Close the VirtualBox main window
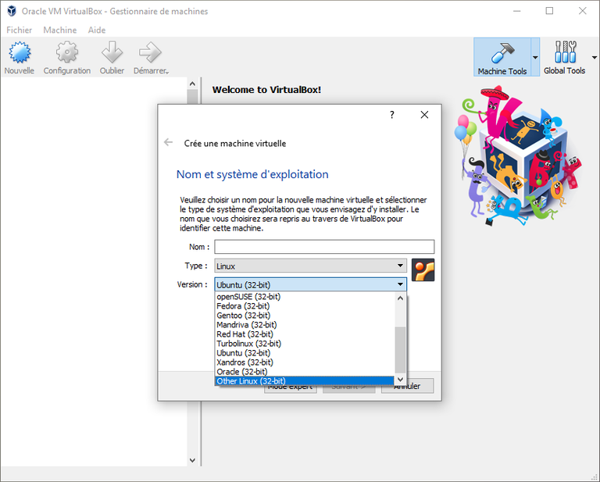The image size is (600, 482). [582, 11]
